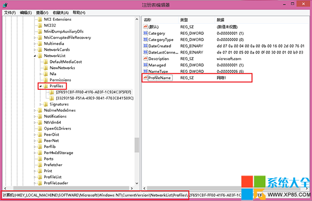This screenshot has width=312, height=201.
Task: Click tree pane horizontal scroll left arrow
Action: point(5,188)
